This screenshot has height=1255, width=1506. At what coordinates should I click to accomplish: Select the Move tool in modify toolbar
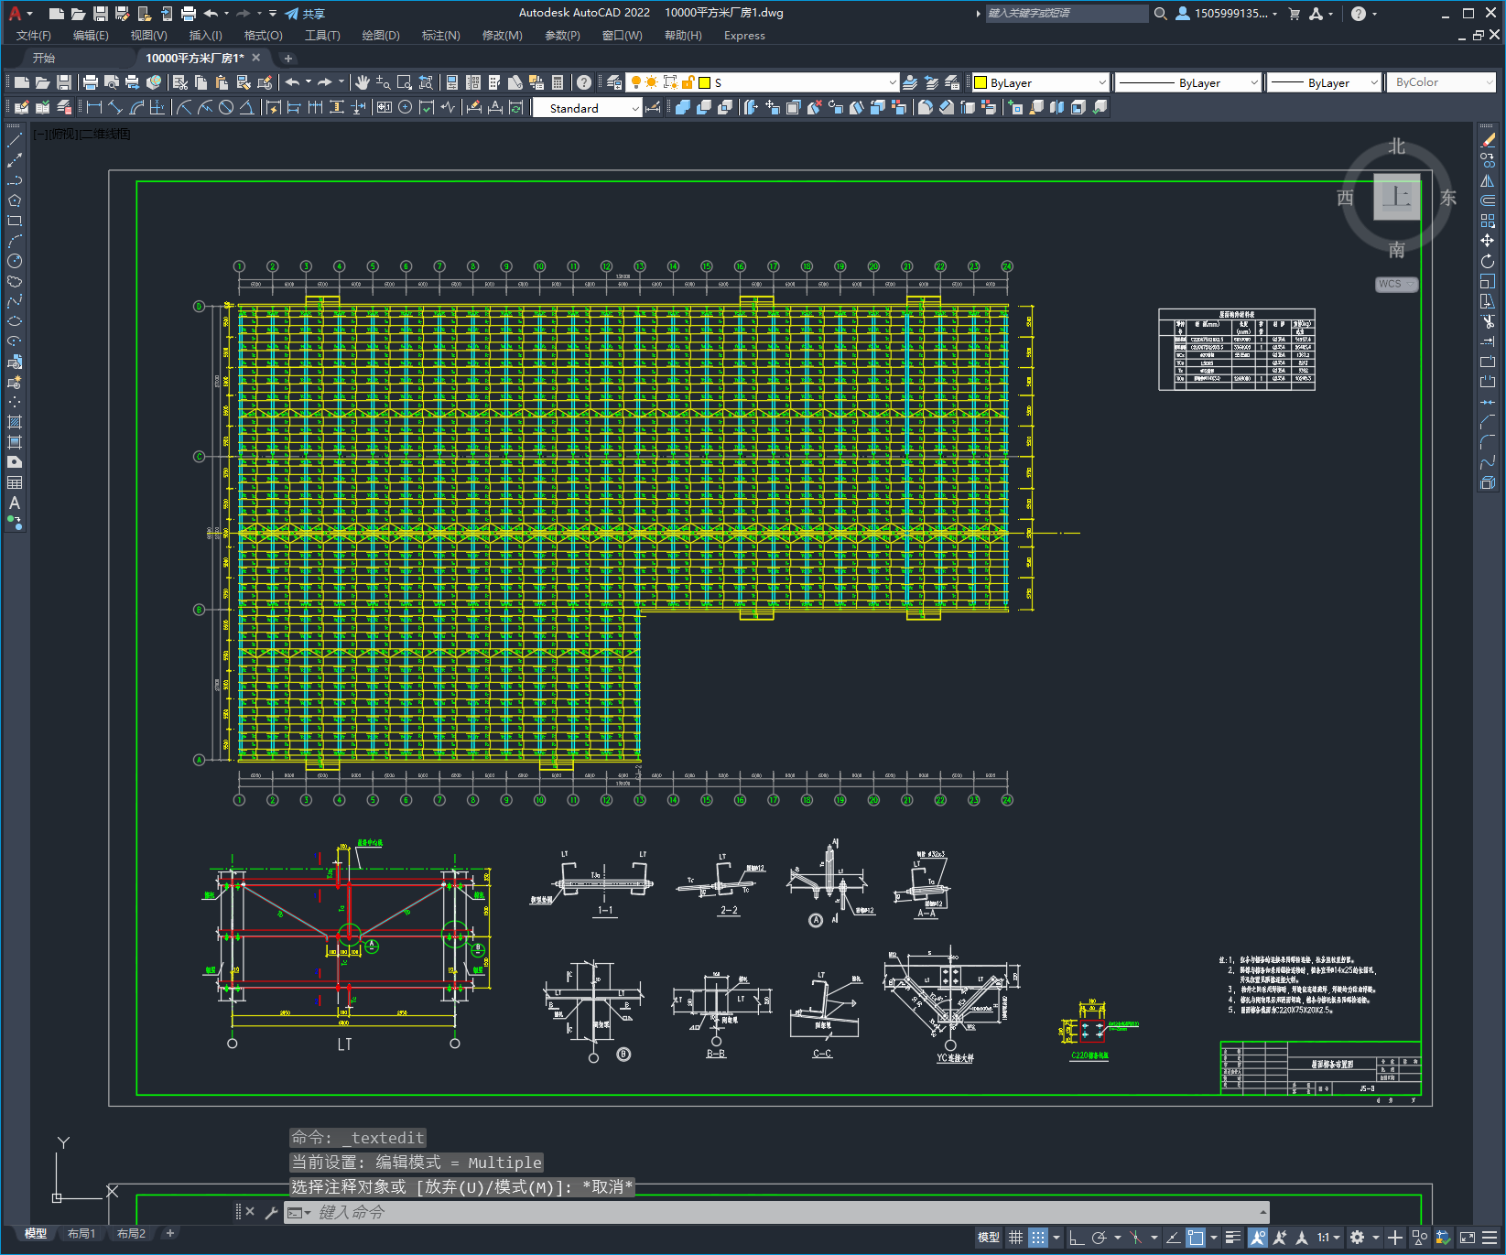click(x=1488, y=241)
